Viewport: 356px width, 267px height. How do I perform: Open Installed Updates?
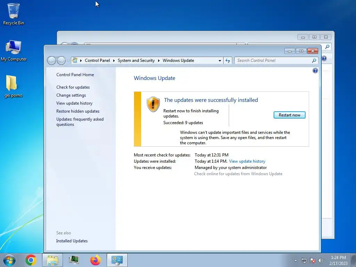[72, 241]
